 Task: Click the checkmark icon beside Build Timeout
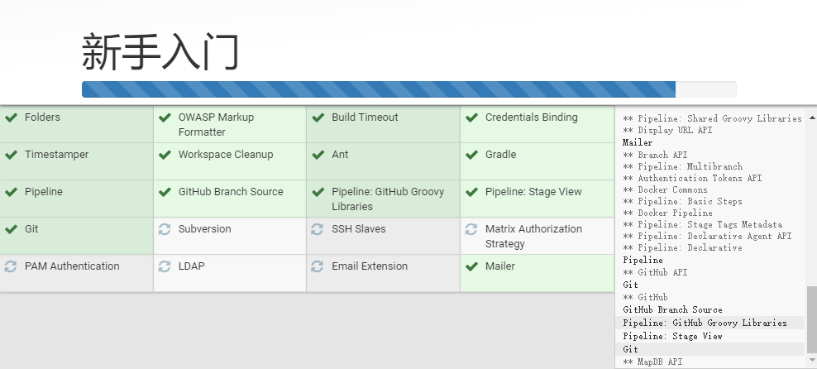coord(318,117)
